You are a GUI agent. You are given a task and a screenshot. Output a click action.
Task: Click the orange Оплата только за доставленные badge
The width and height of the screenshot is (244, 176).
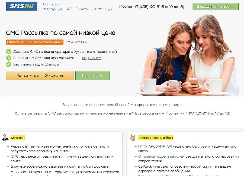coord(35,42)
